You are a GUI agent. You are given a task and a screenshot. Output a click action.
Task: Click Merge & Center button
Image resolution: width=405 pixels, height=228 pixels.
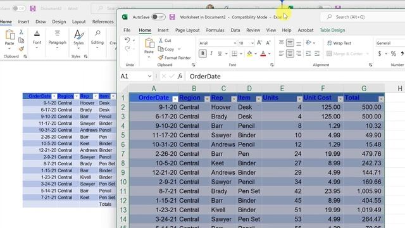click(x=344, y=54)
